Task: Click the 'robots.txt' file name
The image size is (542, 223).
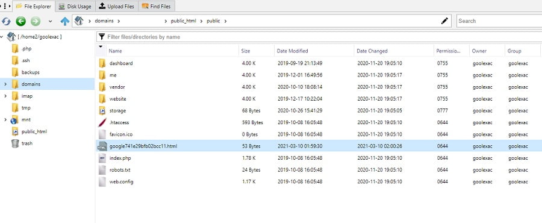Action: (120, 170)
